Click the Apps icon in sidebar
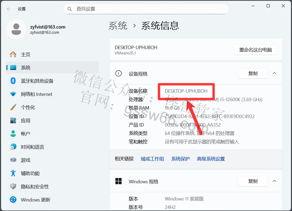 click(x=13, y=120)
